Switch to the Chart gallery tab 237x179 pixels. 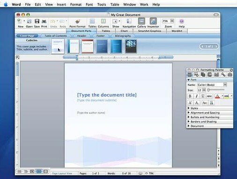(x=124, y=31)
